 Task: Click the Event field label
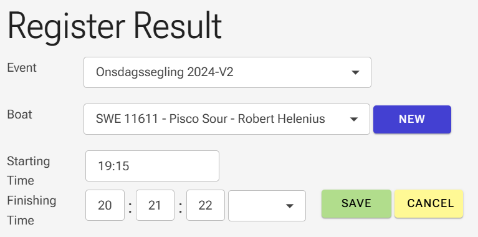(x=22, y=68)
